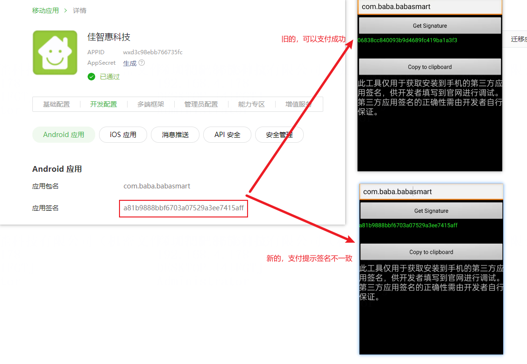Switch to the 多端框架 tab

(x=150, y=104)
